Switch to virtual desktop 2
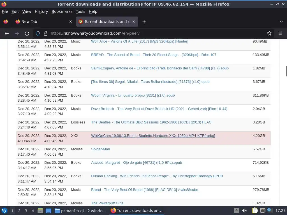Screen dimensions: 287x215 click(x=19, y=211)
